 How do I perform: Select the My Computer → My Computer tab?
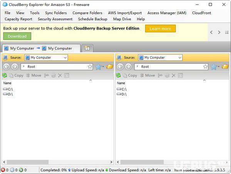41,48
